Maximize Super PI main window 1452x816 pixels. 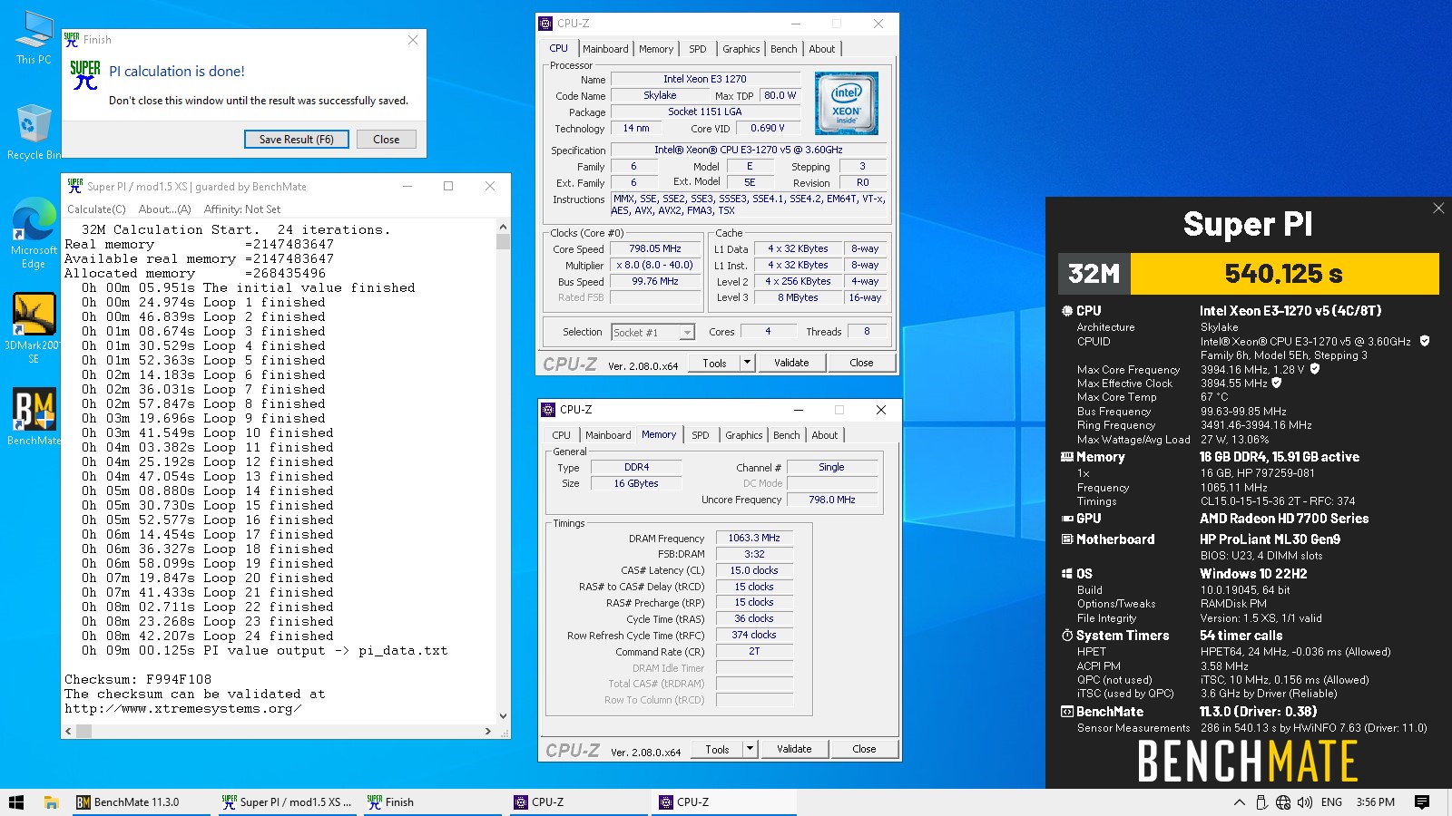pyautogui.click(x=448, y=186)
